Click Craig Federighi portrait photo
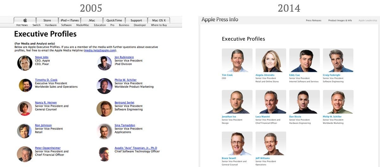This screenshot has height=167, width=380. pos(338,60)
